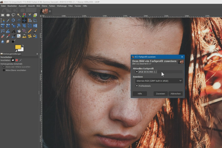Select the Scale tool
Screen dimensions: 222x148
pyautogui.click(x=13, y=26)
